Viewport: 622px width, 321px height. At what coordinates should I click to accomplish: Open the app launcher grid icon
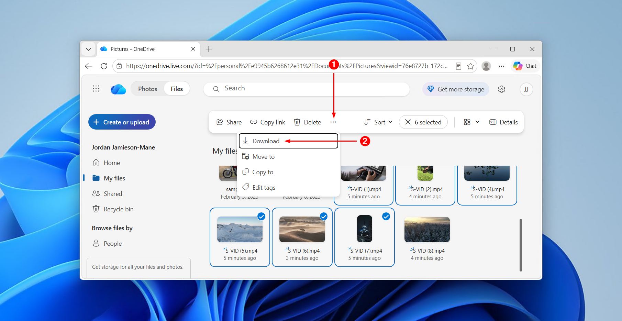coord(96,89)
